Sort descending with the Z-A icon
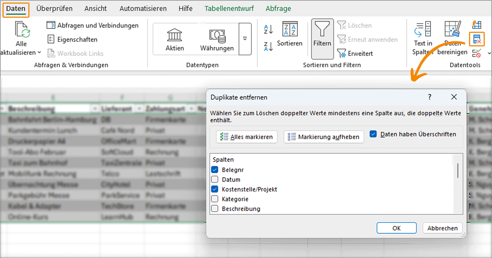492x258 pixels. pos(268,46)
